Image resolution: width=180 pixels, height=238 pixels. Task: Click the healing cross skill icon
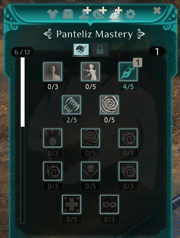71,204
